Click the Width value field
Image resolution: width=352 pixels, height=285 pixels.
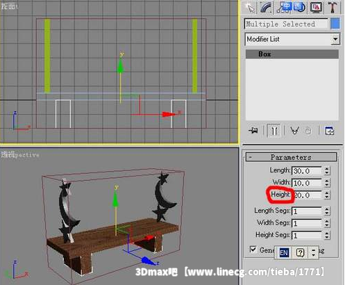pos(306,183)
